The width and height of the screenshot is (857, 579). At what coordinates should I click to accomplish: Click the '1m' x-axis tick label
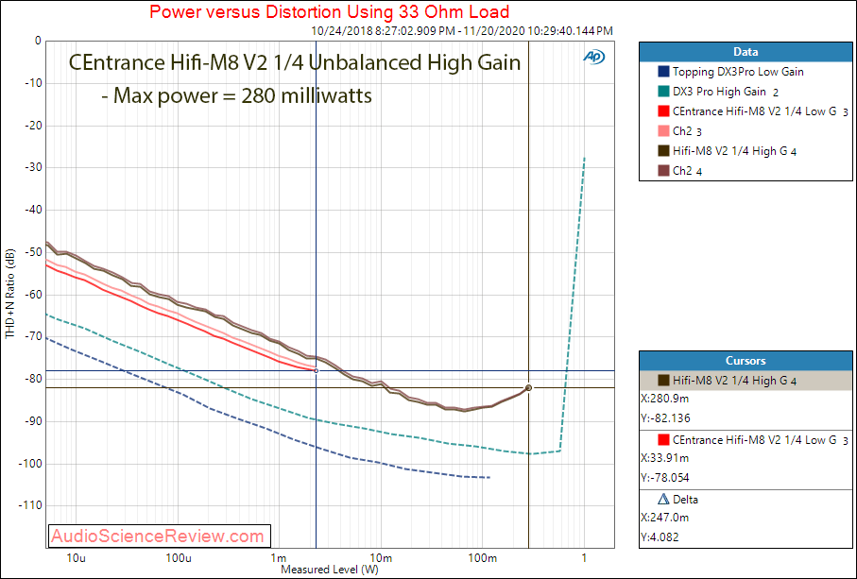click(279, 557)
